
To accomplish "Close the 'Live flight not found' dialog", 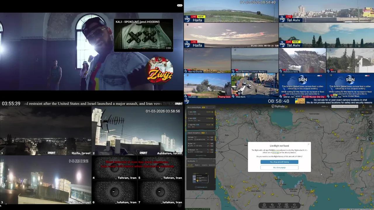I will pyautogui.click(x=308, y=144).
